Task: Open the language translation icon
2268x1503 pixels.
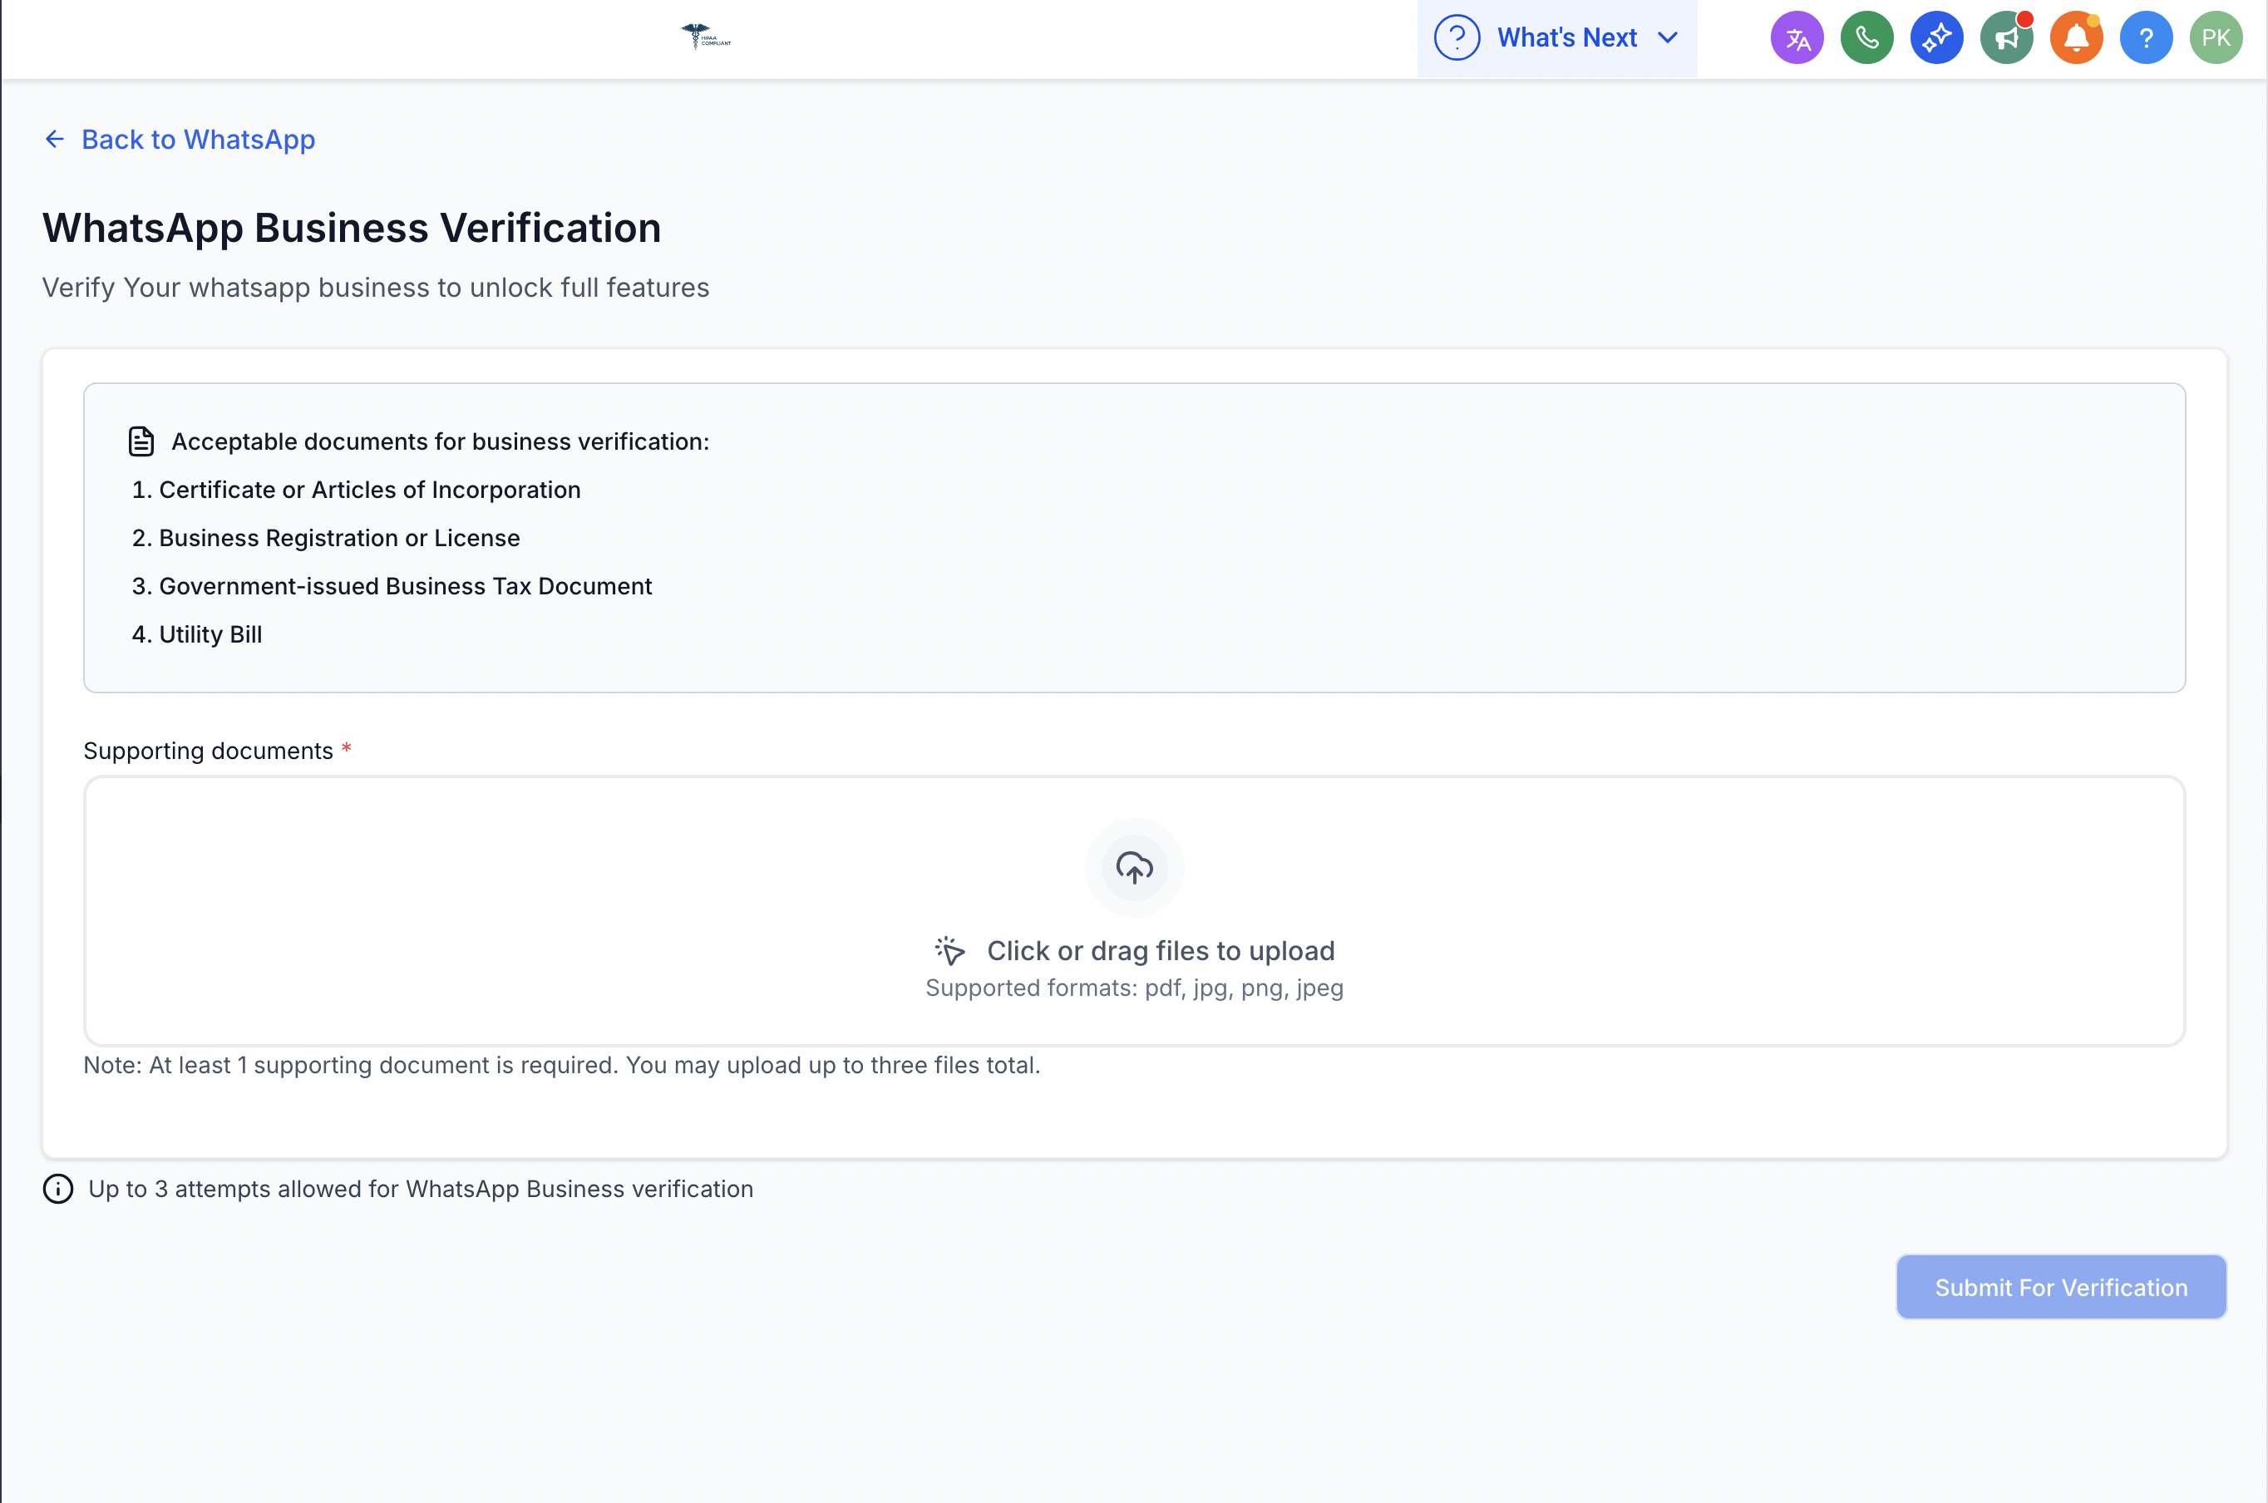Action: [1797, 38]
